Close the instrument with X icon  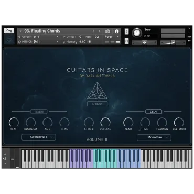189,29
